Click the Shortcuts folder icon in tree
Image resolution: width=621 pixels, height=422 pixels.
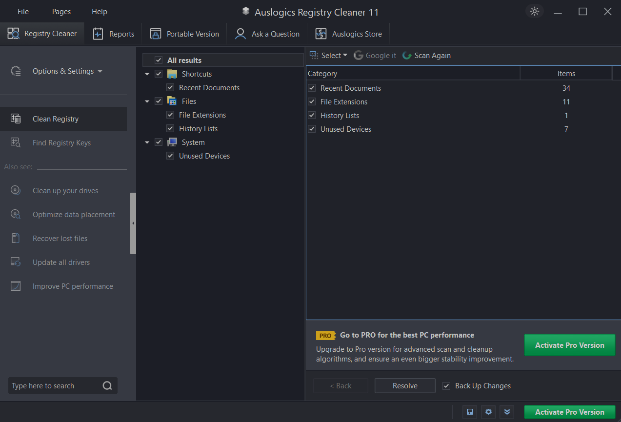click(x=172, y=74)
